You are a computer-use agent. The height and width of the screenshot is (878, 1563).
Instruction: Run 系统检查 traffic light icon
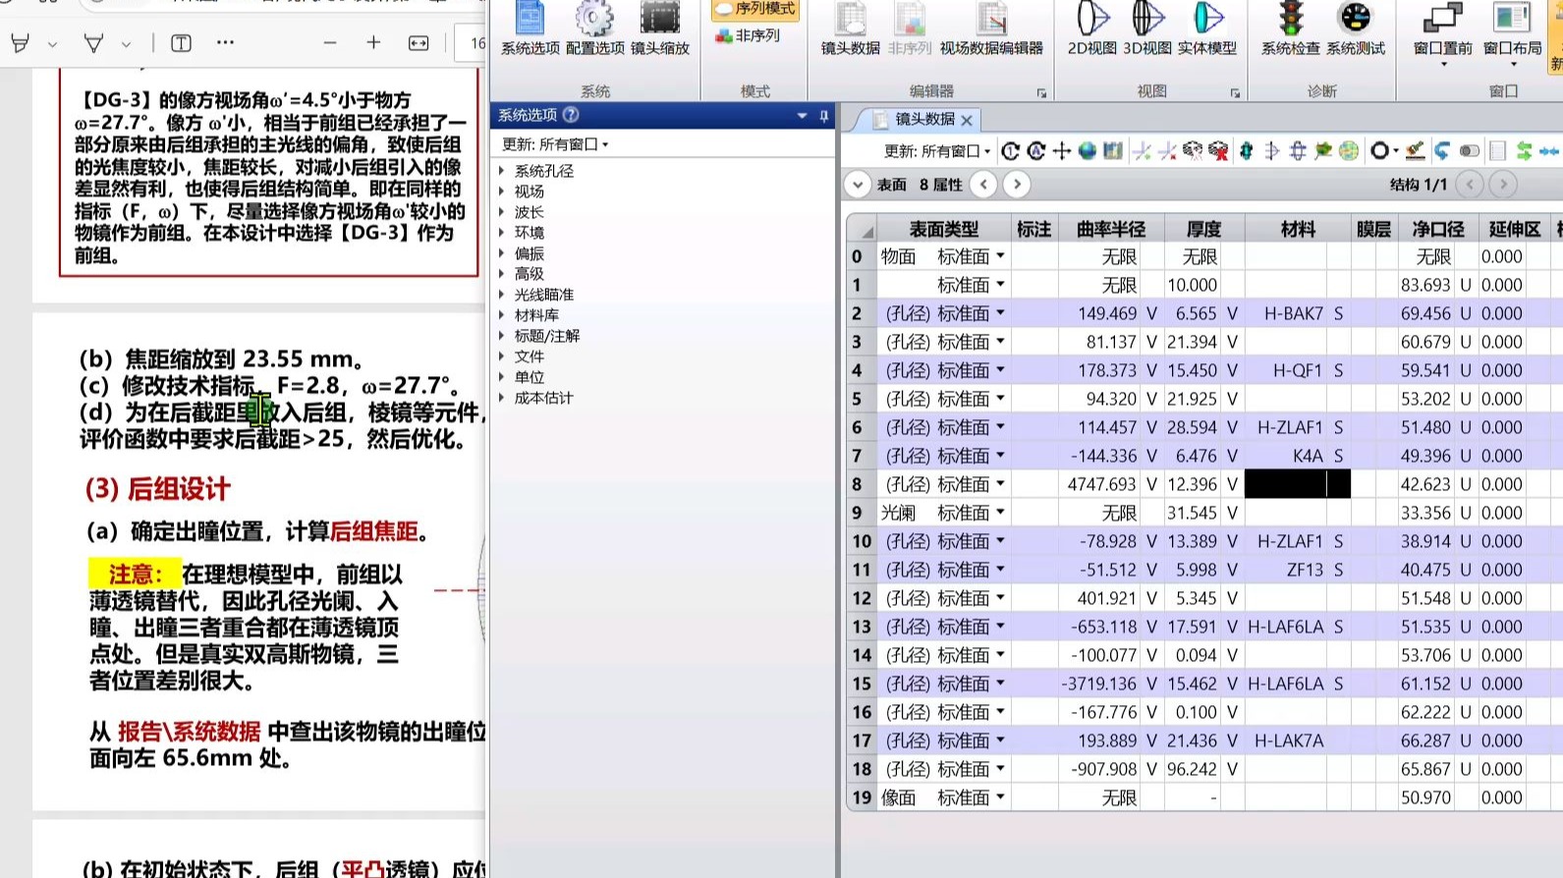point(1290,28)
